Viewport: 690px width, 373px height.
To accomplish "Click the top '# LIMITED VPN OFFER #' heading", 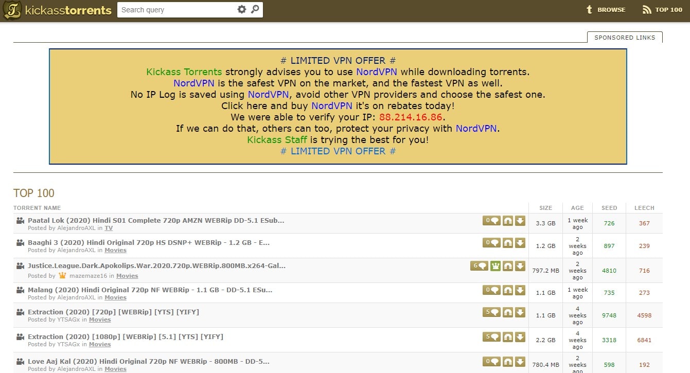I will pyautogui.click(x=338, y=61).
